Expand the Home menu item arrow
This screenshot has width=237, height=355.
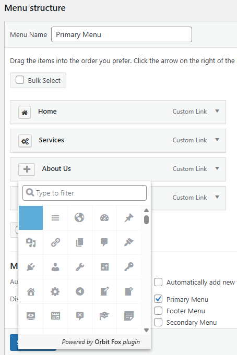(x=217, y=111)
